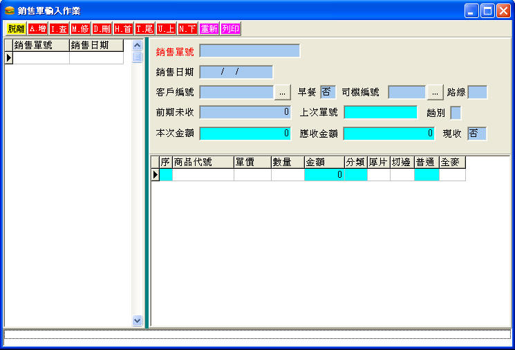Screen dimensions: 515x350
Task: Click the 路線 input field
Action: tap(477, 93)
